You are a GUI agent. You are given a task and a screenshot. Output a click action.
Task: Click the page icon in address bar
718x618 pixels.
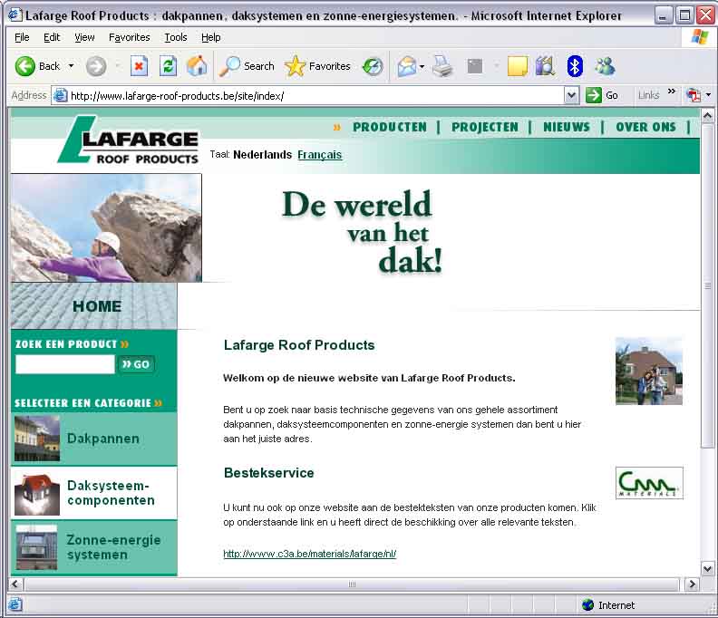click(x=60, y=96)
